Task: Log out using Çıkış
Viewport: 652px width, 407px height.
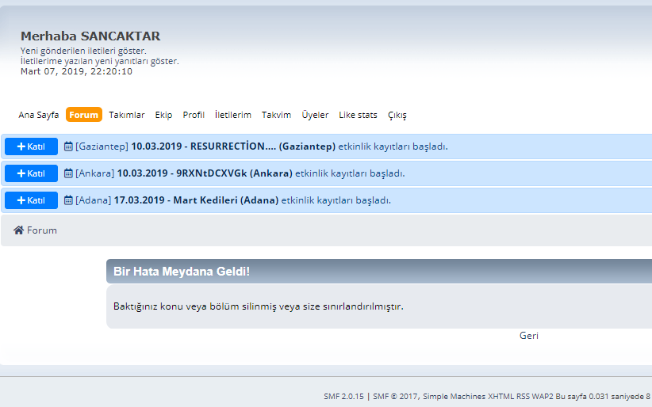Action: click(x=397, y=115)
